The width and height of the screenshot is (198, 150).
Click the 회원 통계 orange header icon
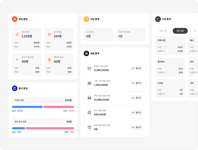pyautogui.click(x=15, y=19)
